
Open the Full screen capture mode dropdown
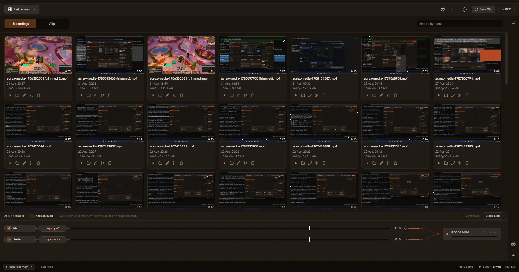coord(22,9)
